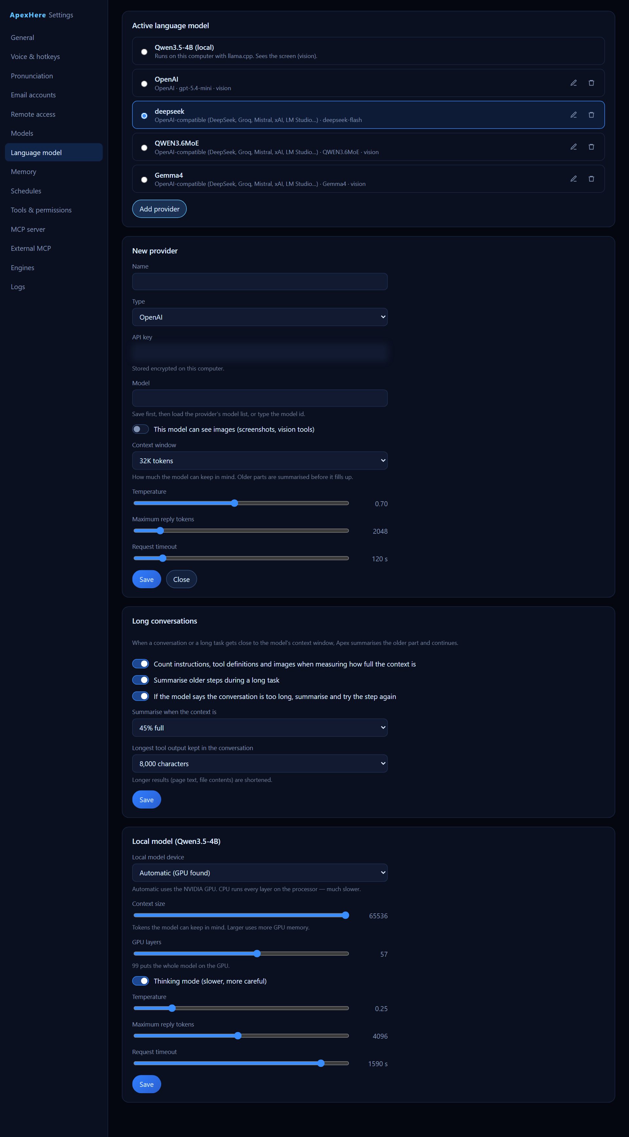Select the Gemma4 radio button
The width and height of the screenshot is (629, 1137).
pos(144,180)
